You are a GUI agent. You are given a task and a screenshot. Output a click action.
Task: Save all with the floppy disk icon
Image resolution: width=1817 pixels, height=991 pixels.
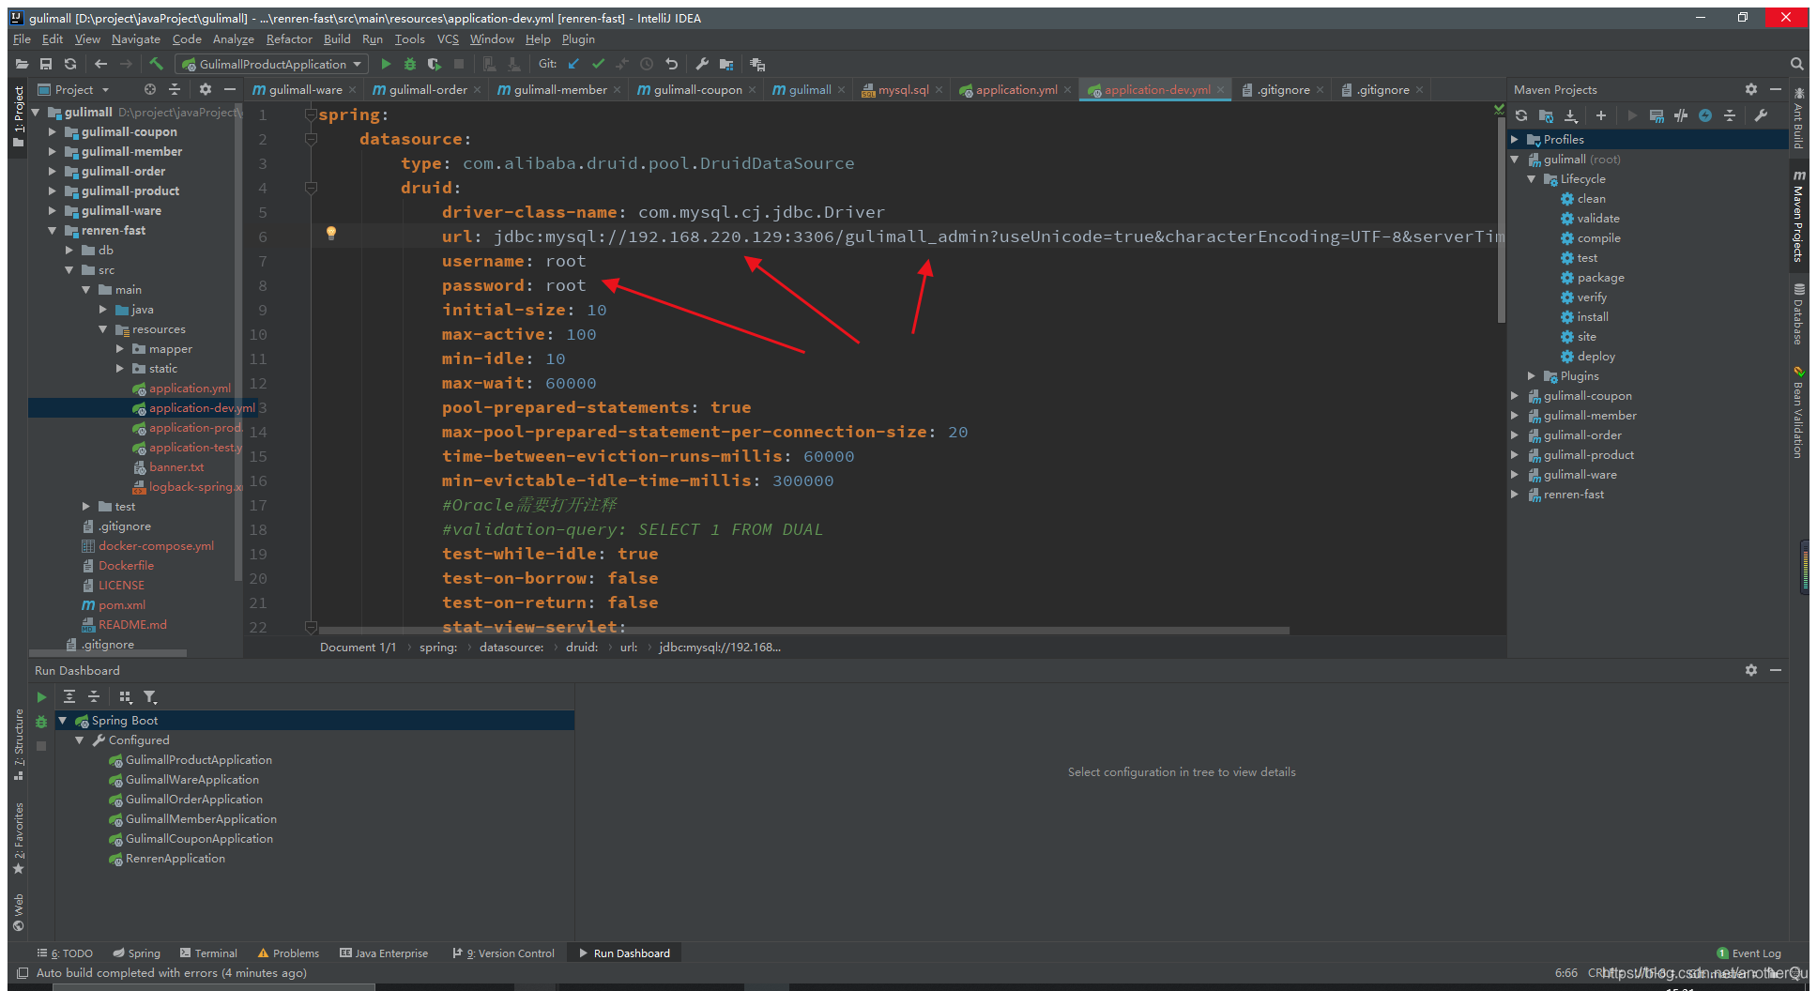pos(45,64)
